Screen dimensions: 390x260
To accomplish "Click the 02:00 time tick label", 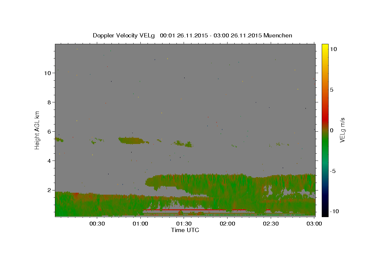I will [x=227, y=224].
